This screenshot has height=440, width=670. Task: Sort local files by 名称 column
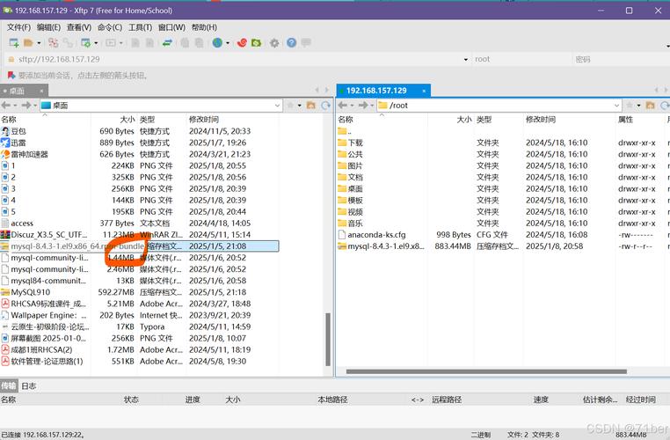tap(46, 120)
